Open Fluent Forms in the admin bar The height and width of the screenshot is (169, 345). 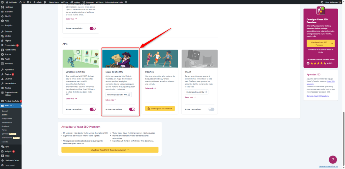[x=54, y=2]
